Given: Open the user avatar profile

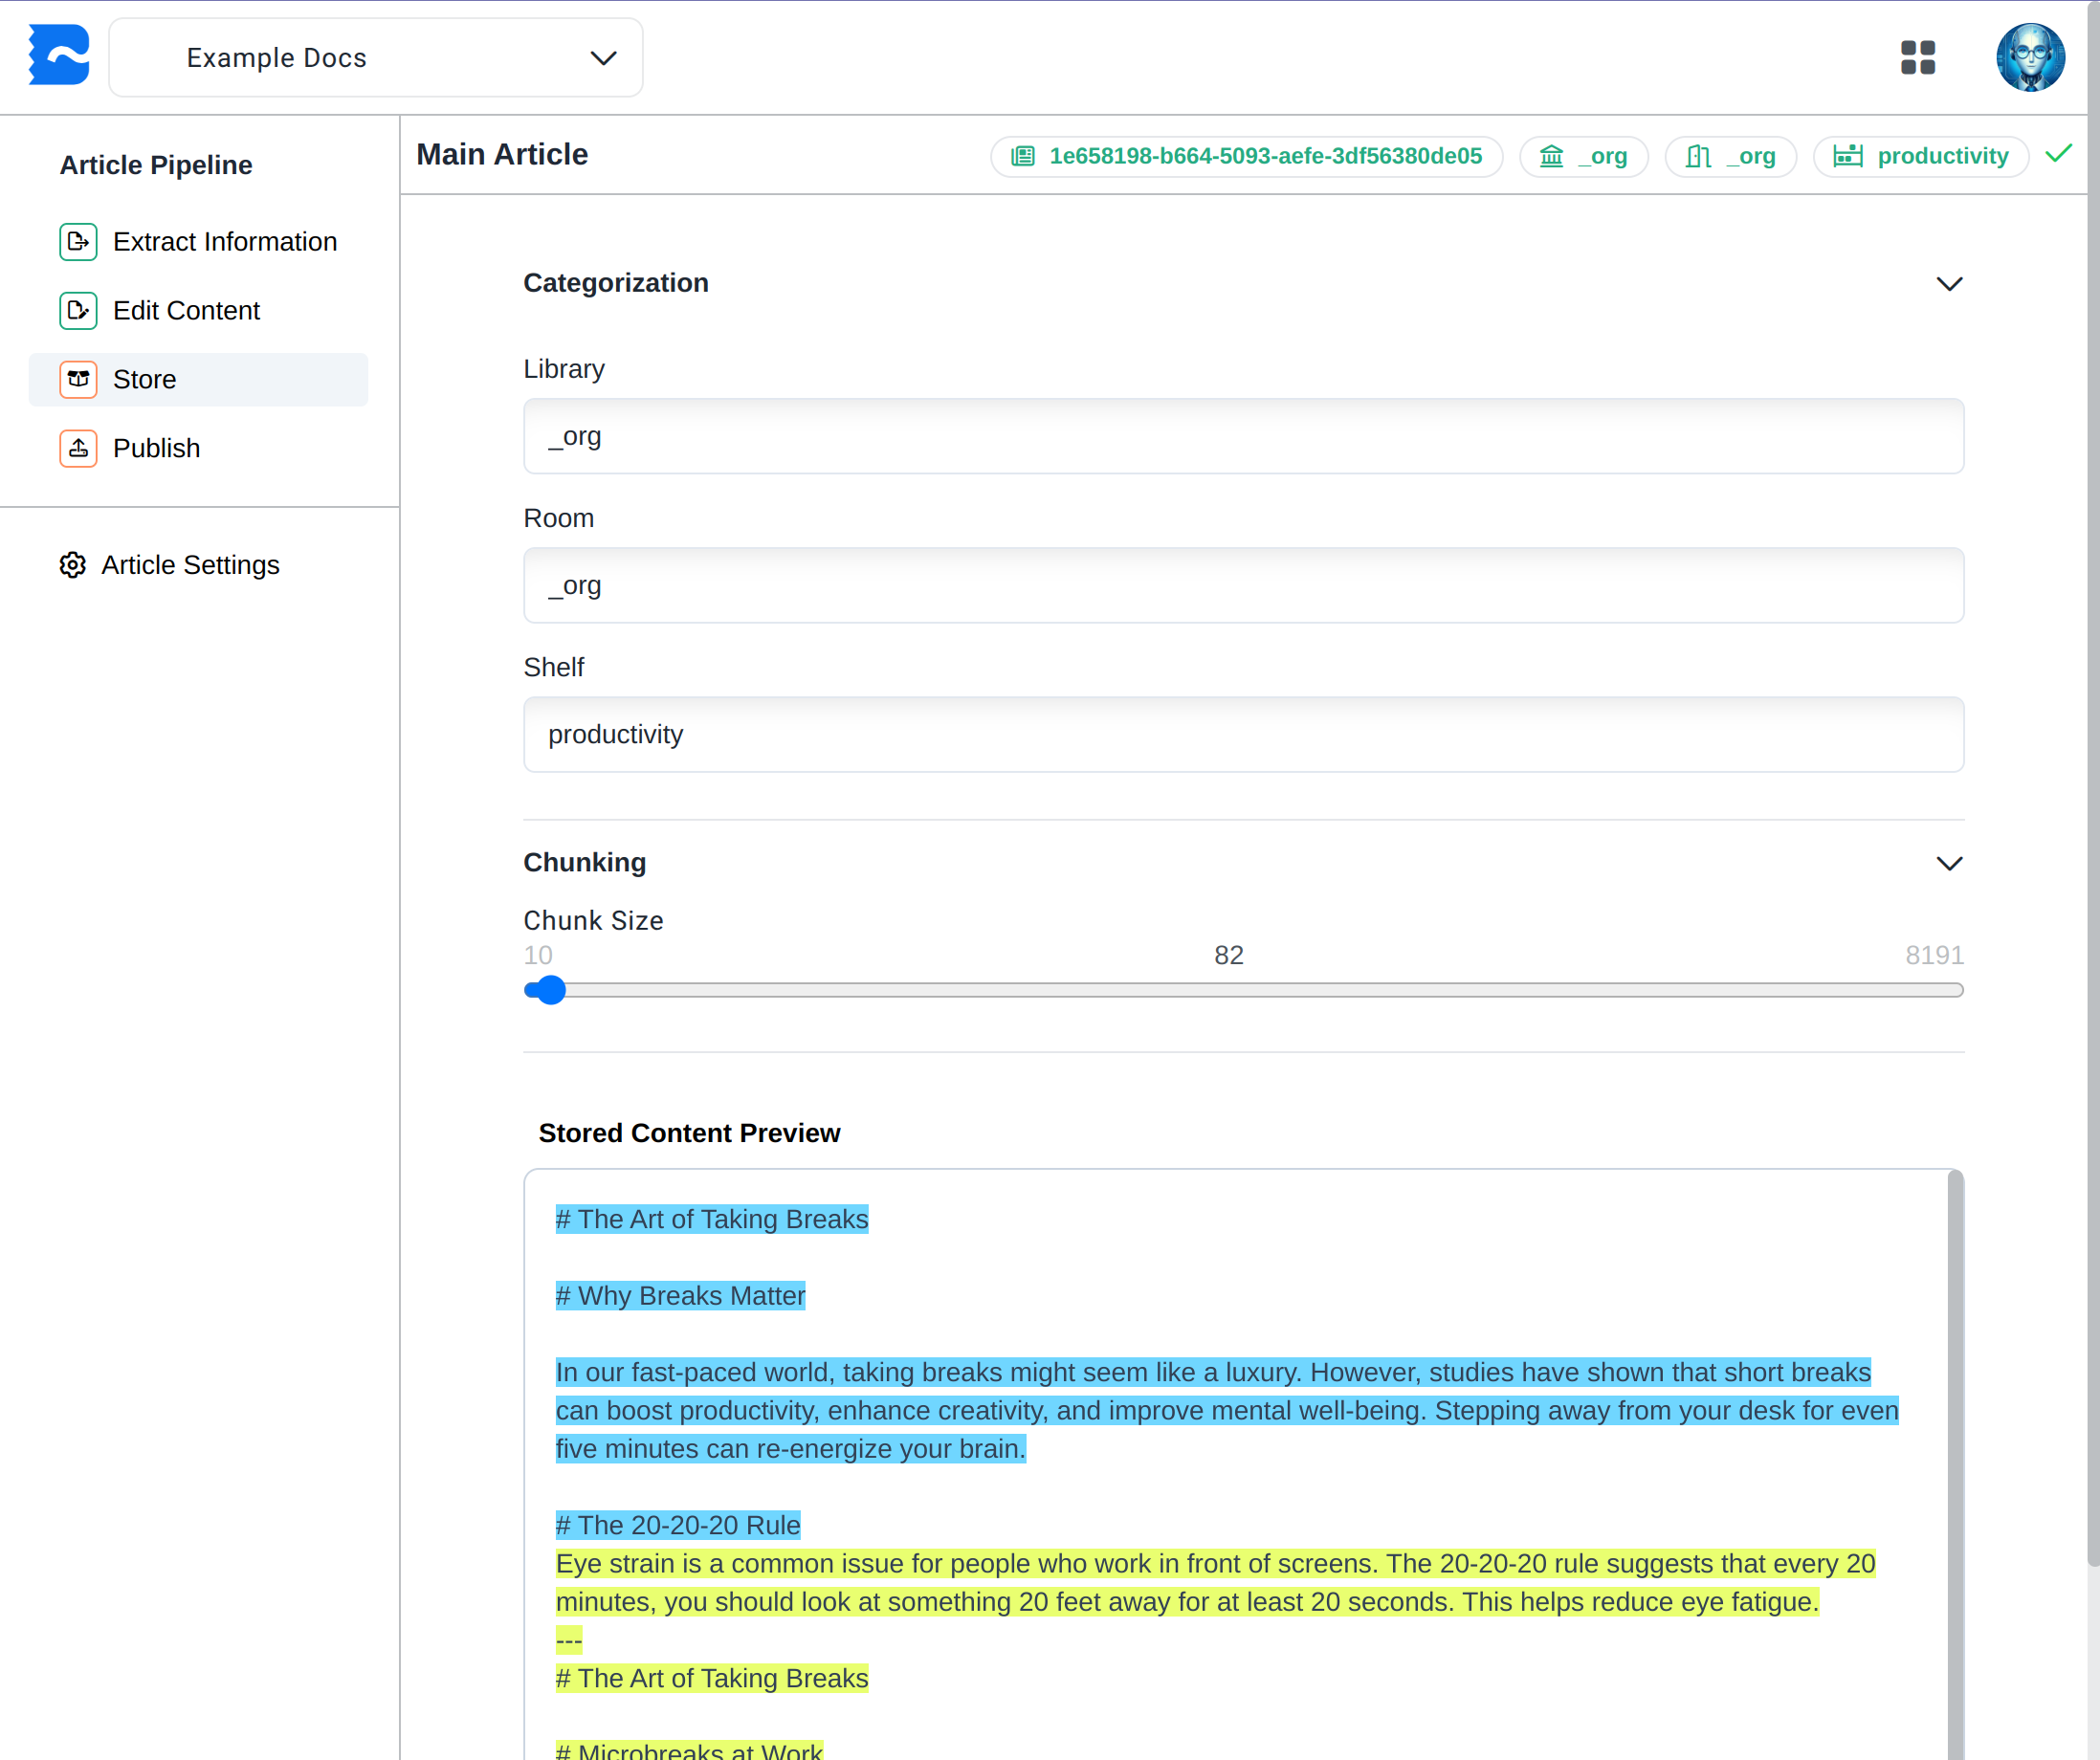Looking at the screenshot, I should click(x=2029, y=57).
